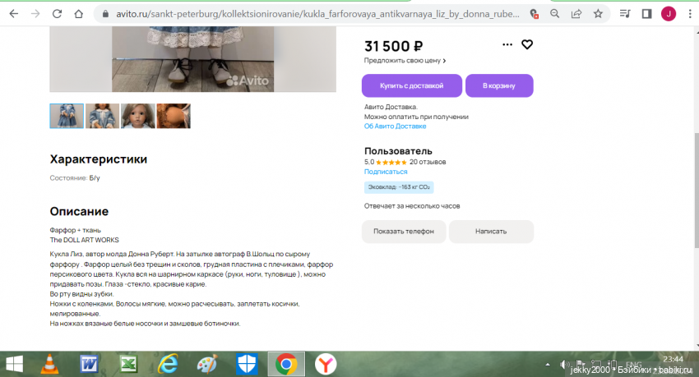This screenshot has width=699, height=377.
Task: Launch VLC media player from taskbar
Action: coord(49,364)
